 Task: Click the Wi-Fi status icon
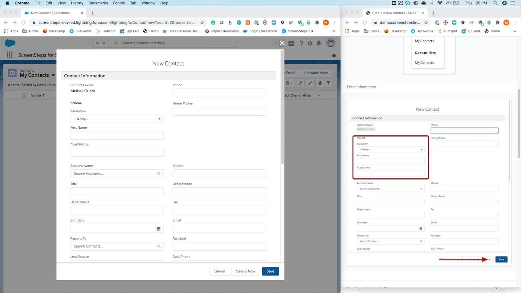tap(440, 3)
